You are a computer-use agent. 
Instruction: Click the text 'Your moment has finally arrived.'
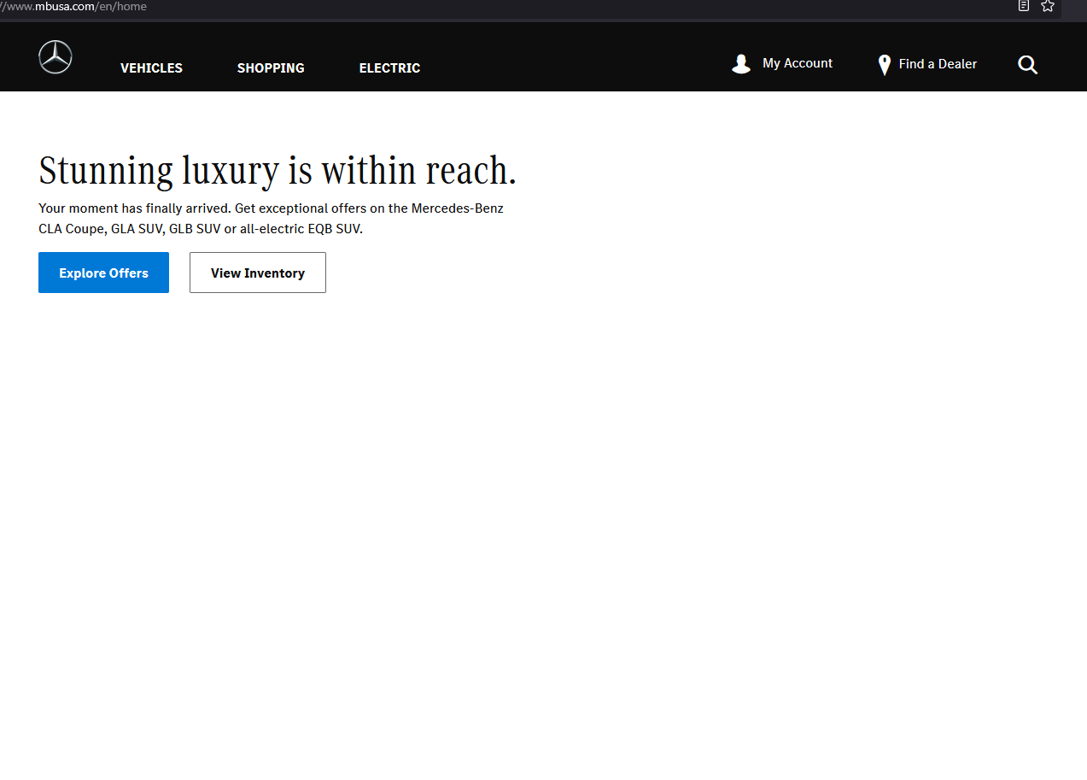[135, 208]
